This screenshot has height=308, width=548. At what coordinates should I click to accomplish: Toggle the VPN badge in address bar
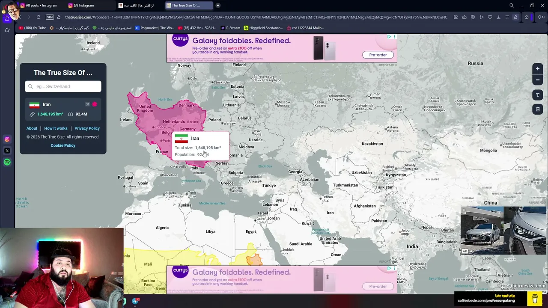[50, 17]
